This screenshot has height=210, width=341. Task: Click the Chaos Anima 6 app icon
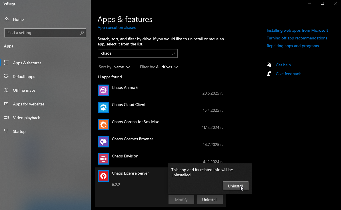coord(103,90)
